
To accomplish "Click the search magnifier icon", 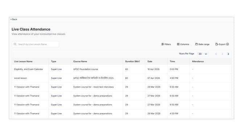I will click(x=15, y=44).
